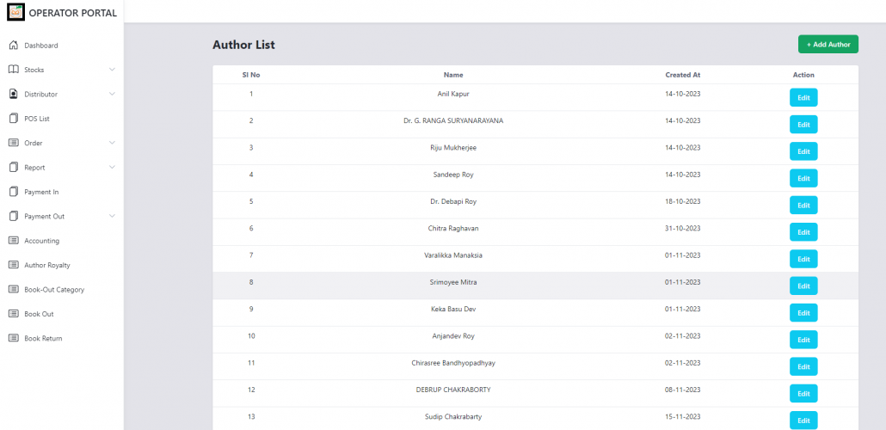This screenshot has height=430, width=886.
Task: Click the Payment In icon
Action: [x=13, y=192]
